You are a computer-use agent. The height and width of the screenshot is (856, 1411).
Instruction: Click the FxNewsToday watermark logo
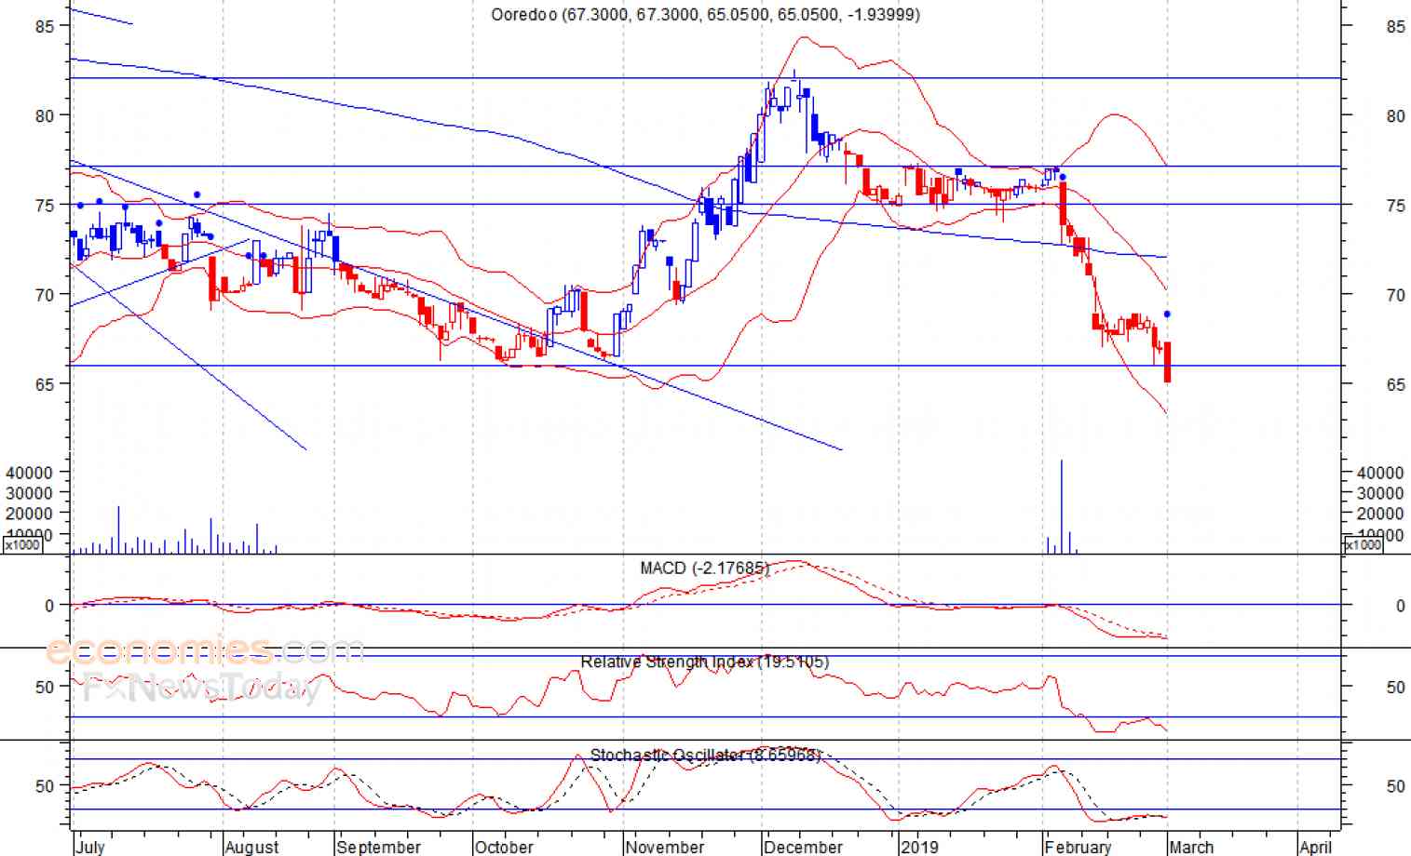pyautogui.click(x=203, y=688)
